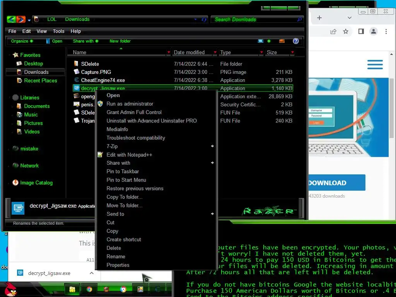Open the File menu
This screenshot has height=297, width=396.
coord(12,31)
